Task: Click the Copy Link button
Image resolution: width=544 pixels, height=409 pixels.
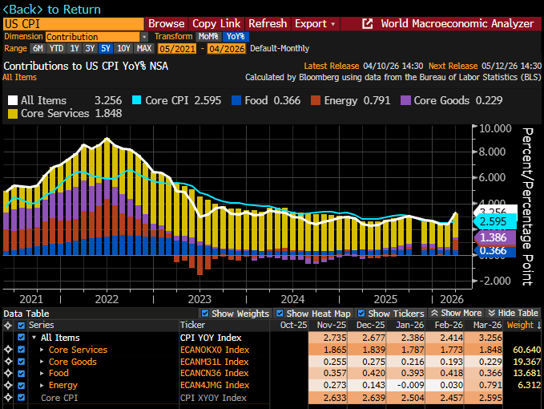Action: [215, 23]
